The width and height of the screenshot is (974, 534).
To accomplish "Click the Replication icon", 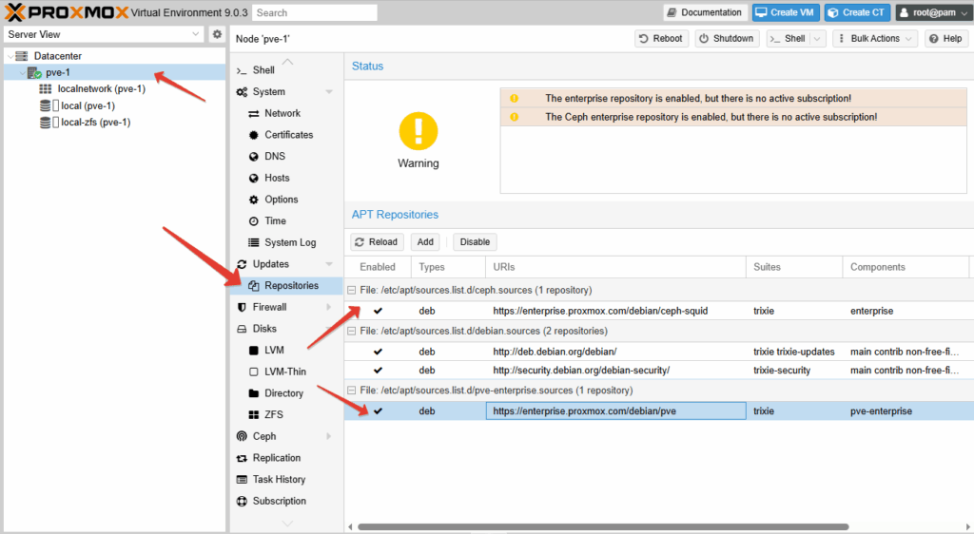I will [242, 458].
